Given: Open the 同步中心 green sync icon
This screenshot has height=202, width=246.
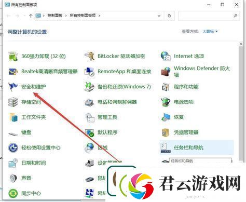Looking at the screenshot, I should [x=13, y=193].
